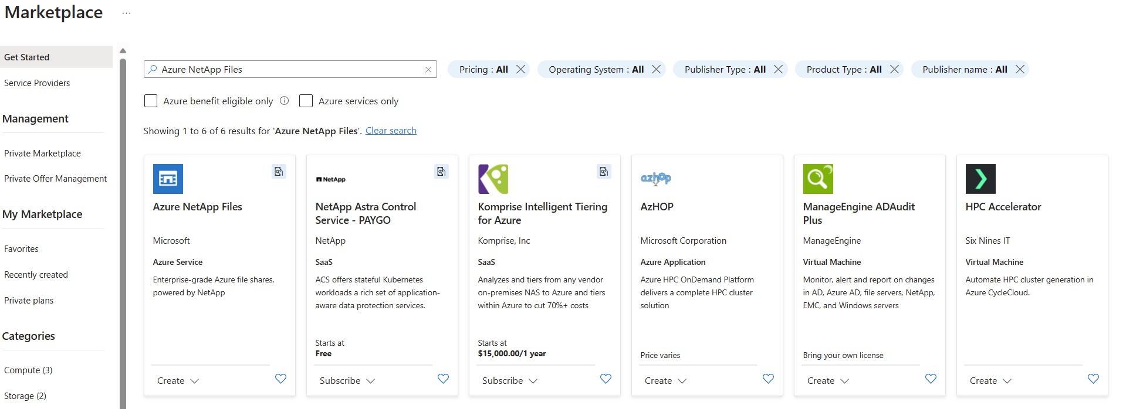1133x409 pixels.
Task: Check the Azure services only box
Action: pos(306,101)
